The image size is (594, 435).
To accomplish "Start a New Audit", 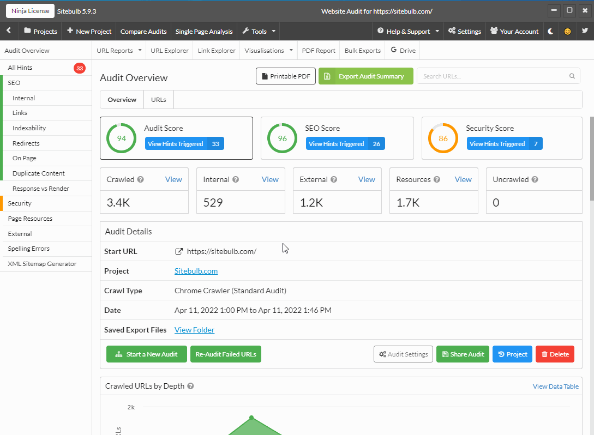I will (147, 354).
